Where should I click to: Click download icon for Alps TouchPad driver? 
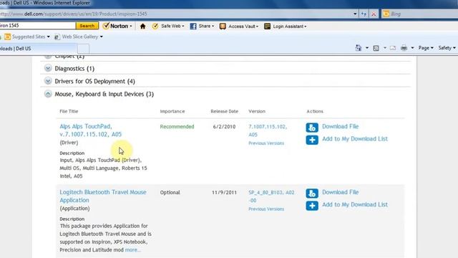coord(312,128)
